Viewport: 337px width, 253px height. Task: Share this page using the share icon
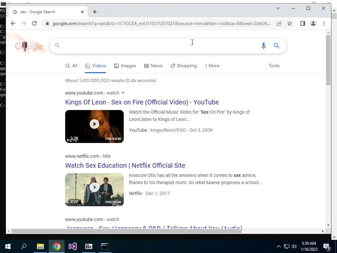pos(279,23)
